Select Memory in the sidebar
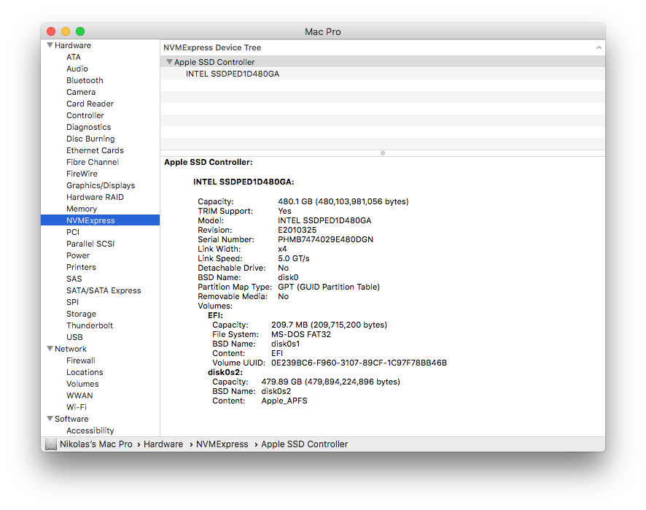This screenshot has width=646, height=510. [82, 209]
